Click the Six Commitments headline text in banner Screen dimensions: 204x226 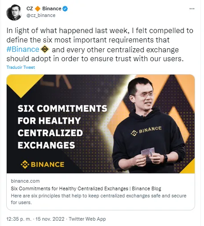tap(62, 127)
